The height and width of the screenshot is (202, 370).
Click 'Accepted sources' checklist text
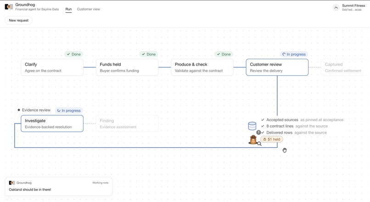click(x=282, y=120)
